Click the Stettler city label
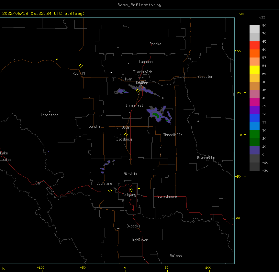The image size is (279, 272). coord(205,77)
